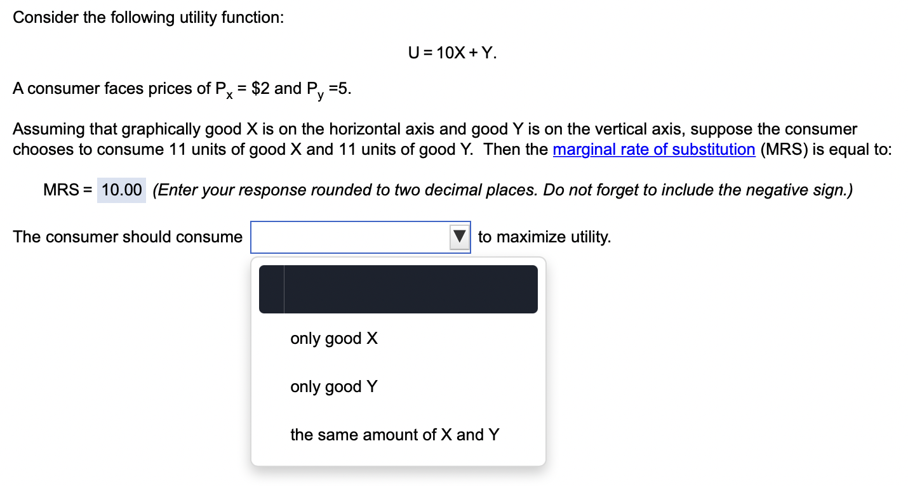
Task: Click the utility function equation U = 10X + Y
Action: 453,52
